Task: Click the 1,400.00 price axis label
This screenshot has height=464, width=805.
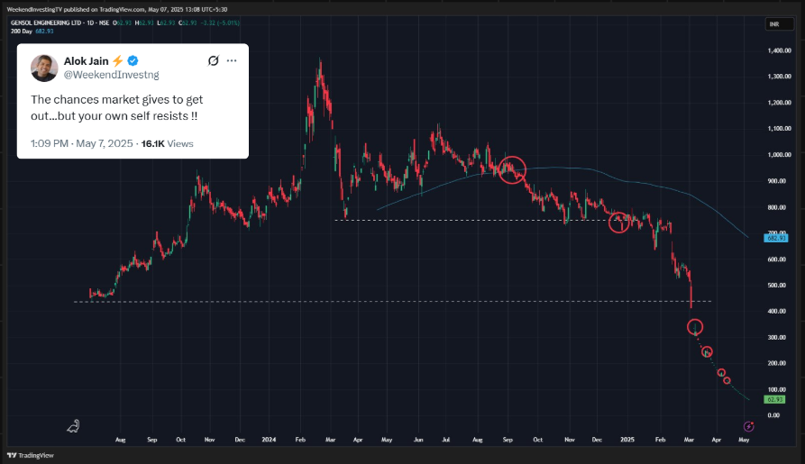Action: [780, 50]
